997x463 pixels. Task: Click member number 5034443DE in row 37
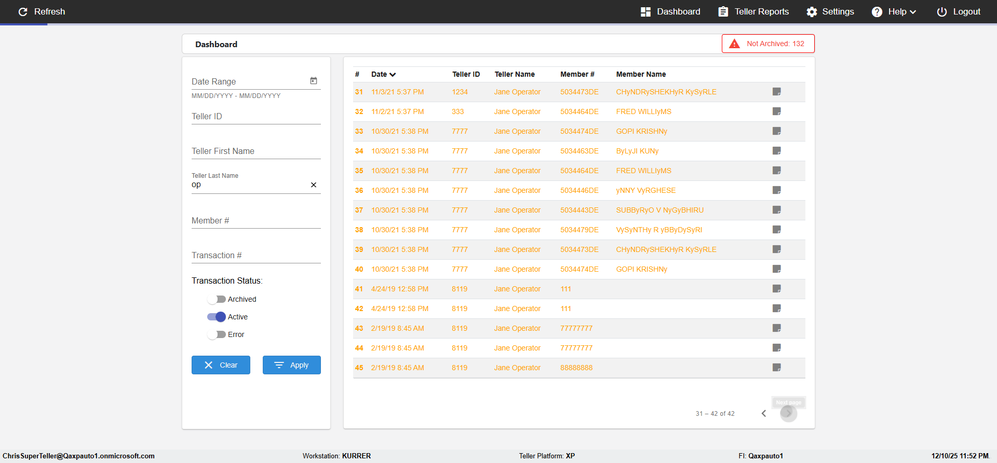(579, 210)
